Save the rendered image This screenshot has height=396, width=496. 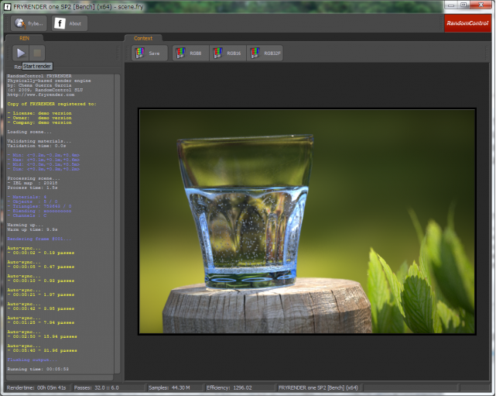(149, 53)
